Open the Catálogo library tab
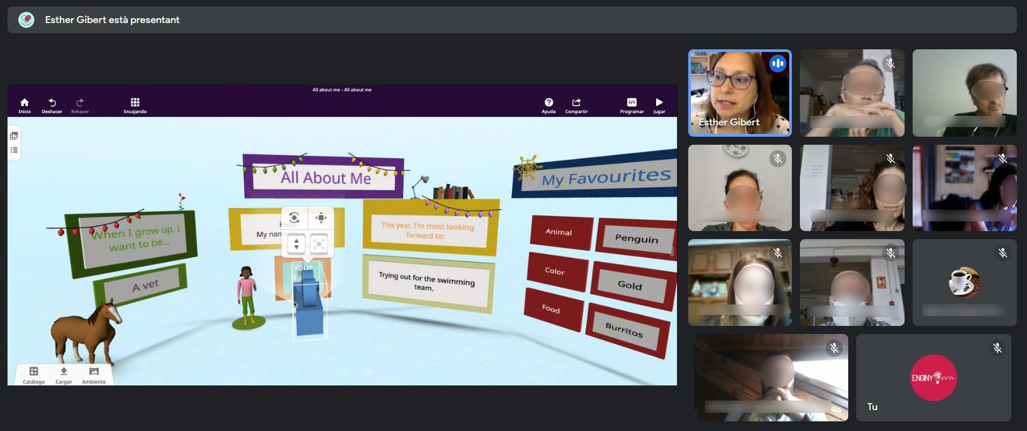 pyautogui.click(x=34, y=375)
